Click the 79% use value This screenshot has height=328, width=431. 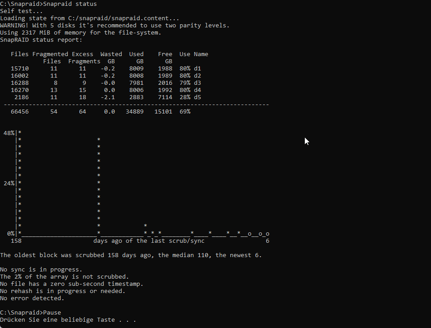(x=185, y=83)
